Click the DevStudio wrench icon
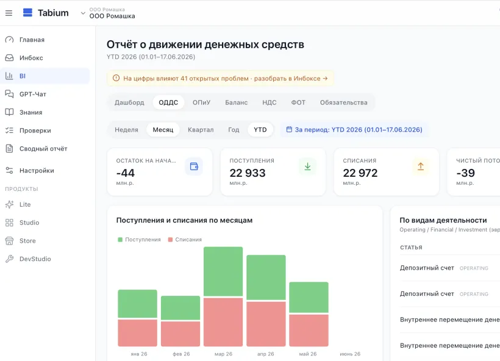This screenshot has width=500, height=361. tap(10, 259)
